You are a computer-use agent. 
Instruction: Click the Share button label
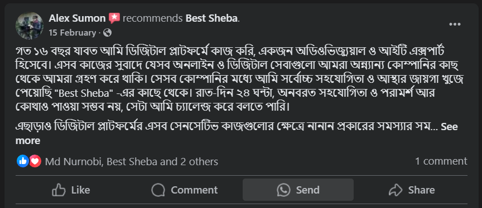(x=421, y=190)
